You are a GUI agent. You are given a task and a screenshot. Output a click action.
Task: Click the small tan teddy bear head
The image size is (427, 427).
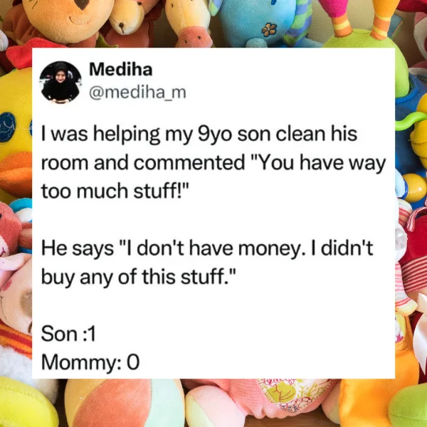click(128, 18)
